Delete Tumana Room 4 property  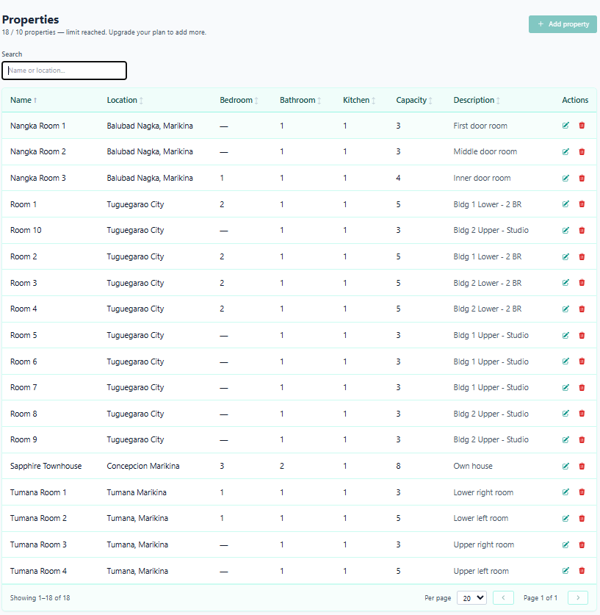(x=582, y=571)
